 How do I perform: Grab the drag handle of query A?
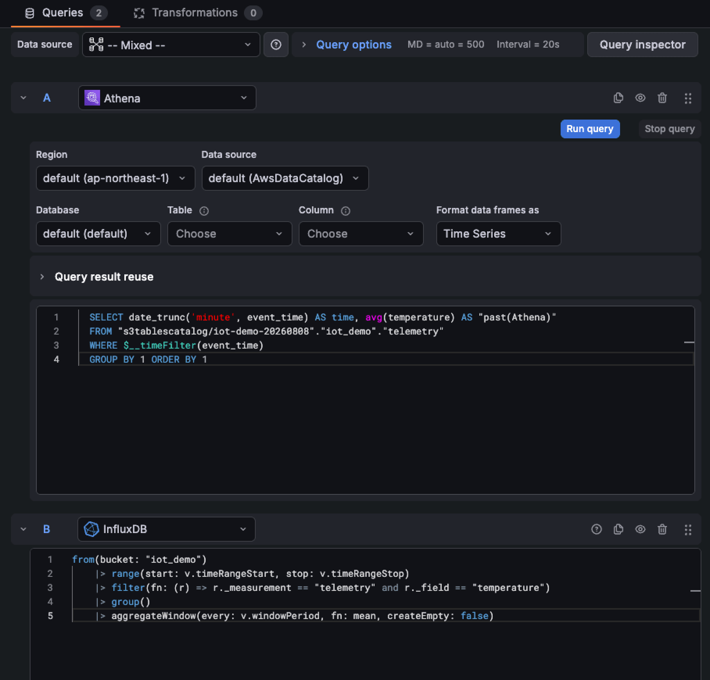click(x=688, y=98)
